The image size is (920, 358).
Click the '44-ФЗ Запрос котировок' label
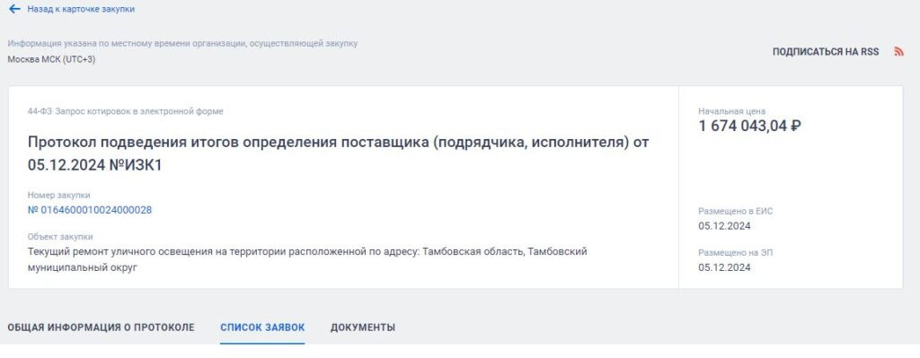[x=126, y=111]
